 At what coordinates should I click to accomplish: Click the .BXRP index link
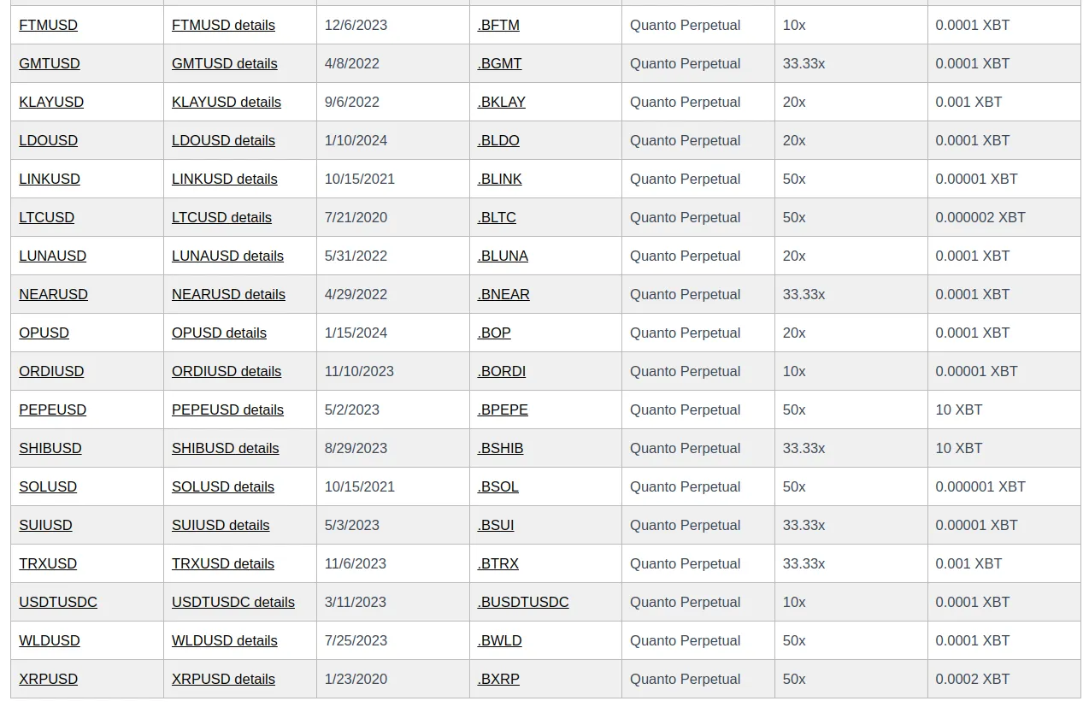coord(498,679)
